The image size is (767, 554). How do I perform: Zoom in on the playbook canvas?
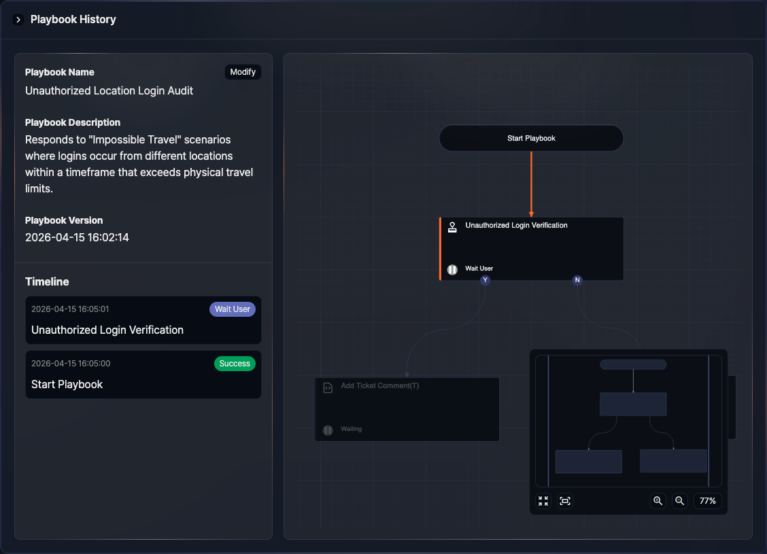pos(658,501)
